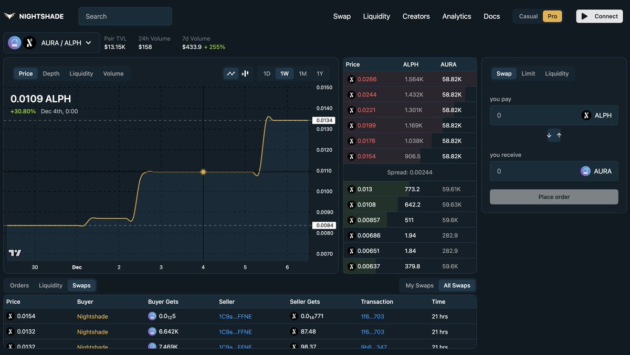
Task: Switch chart to candlestick view icon
Action: coord(245,73)
